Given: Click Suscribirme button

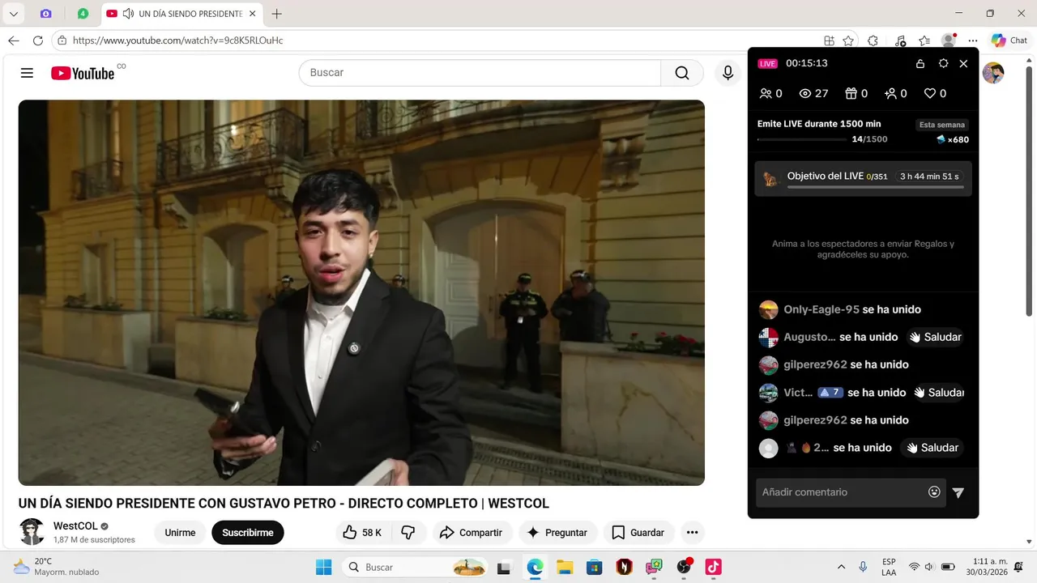Looking at the screenshot, I should (x=248, y=532).
